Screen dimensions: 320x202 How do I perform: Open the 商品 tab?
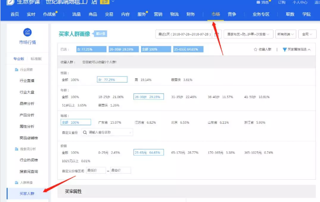pyautogui.click(x=93, y=14)
